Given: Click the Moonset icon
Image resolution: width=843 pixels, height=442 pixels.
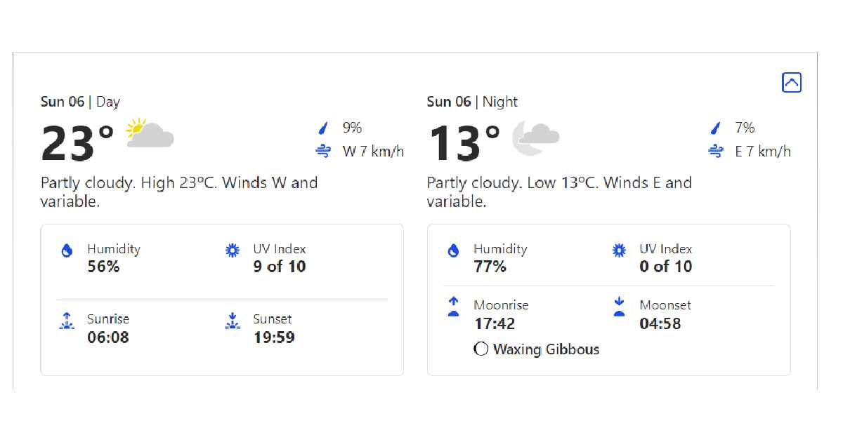Looking at the screenshot, I should [619, 307].
